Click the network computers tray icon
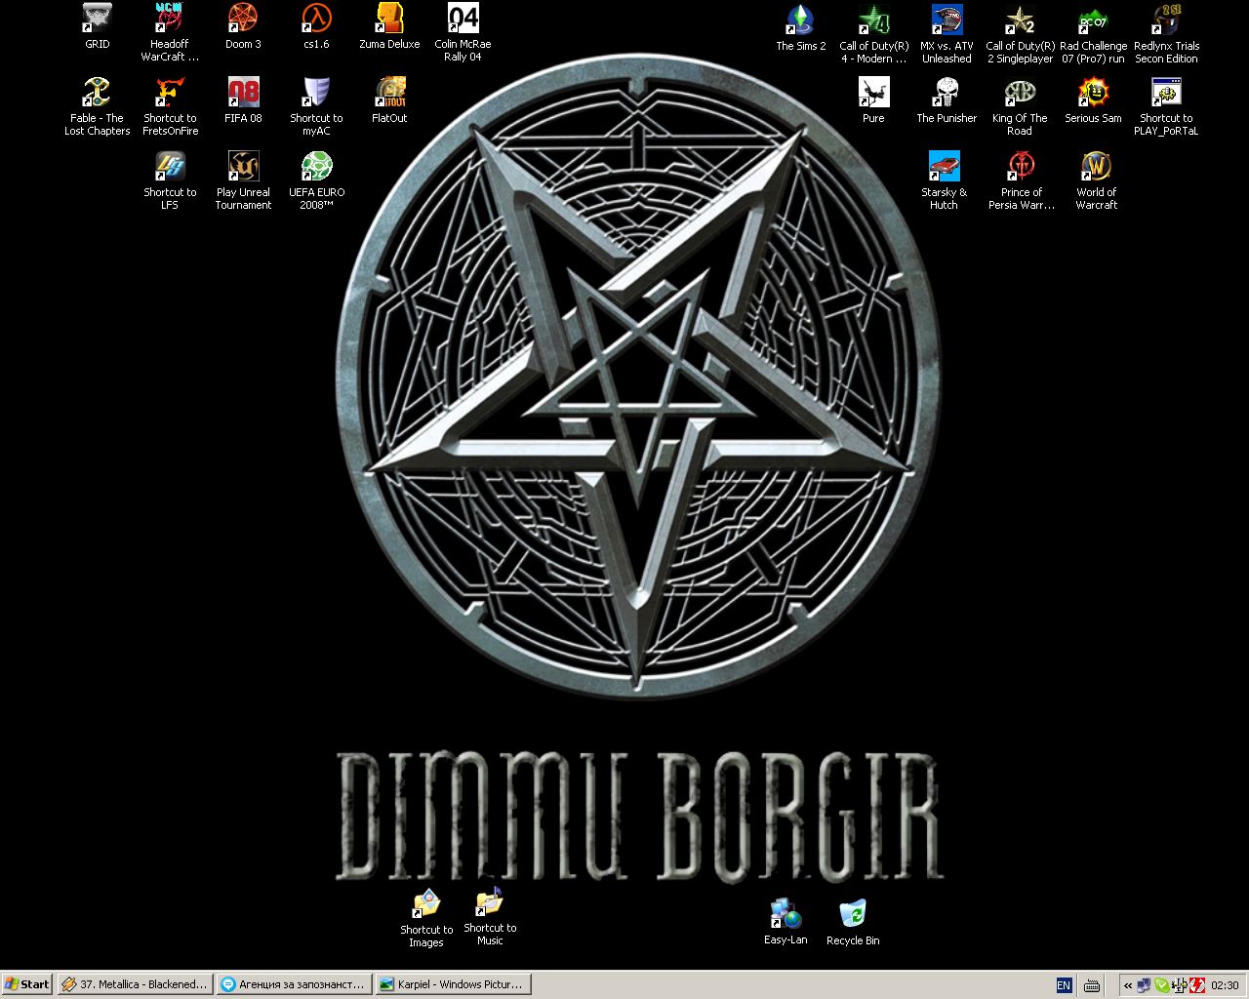Viewport: 1249px width, 999px height. click(x=1144, y=985)
